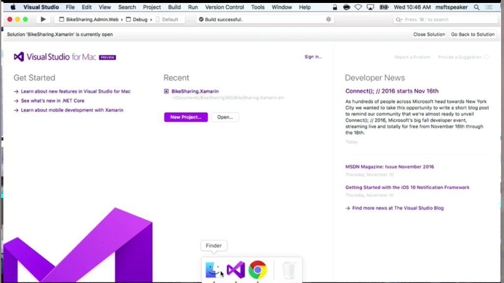The height and width of the screenshot is (283, 504).
Task: Launch Google Chrome from the Dock
Action: [257, 270]
